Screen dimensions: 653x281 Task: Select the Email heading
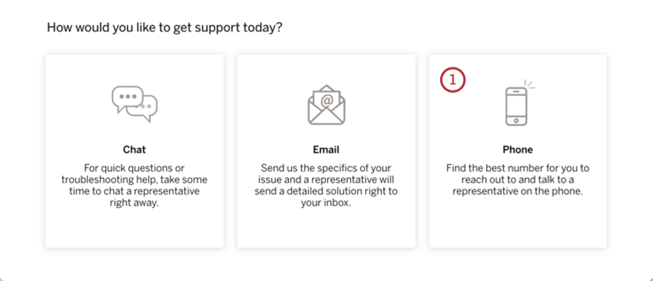pos(326,150)
